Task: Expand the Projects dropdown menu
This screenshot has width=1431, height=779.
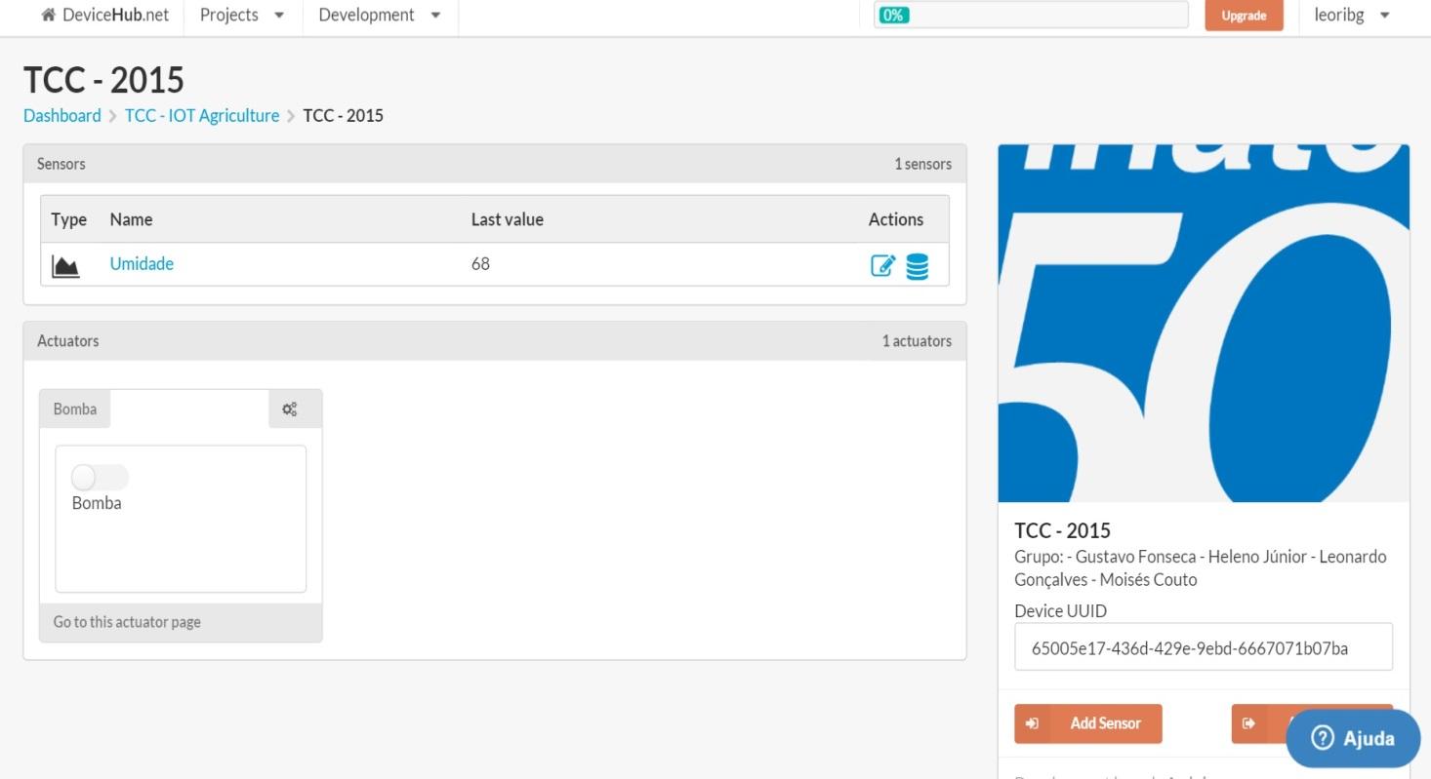Action: point(242,16)
